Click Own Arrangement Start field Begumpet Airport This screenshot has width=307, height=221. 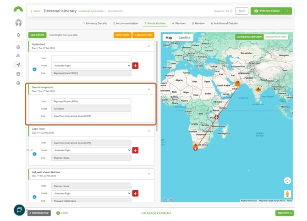point(91,101)
